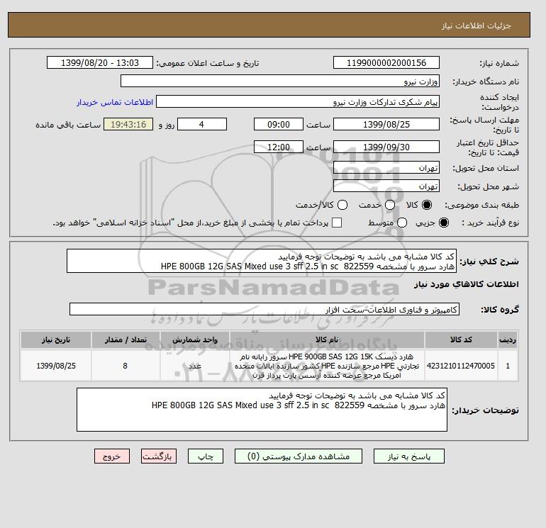Click the خروج exit button
This screenshot has width=546, height=528.
tap(112, 456)
